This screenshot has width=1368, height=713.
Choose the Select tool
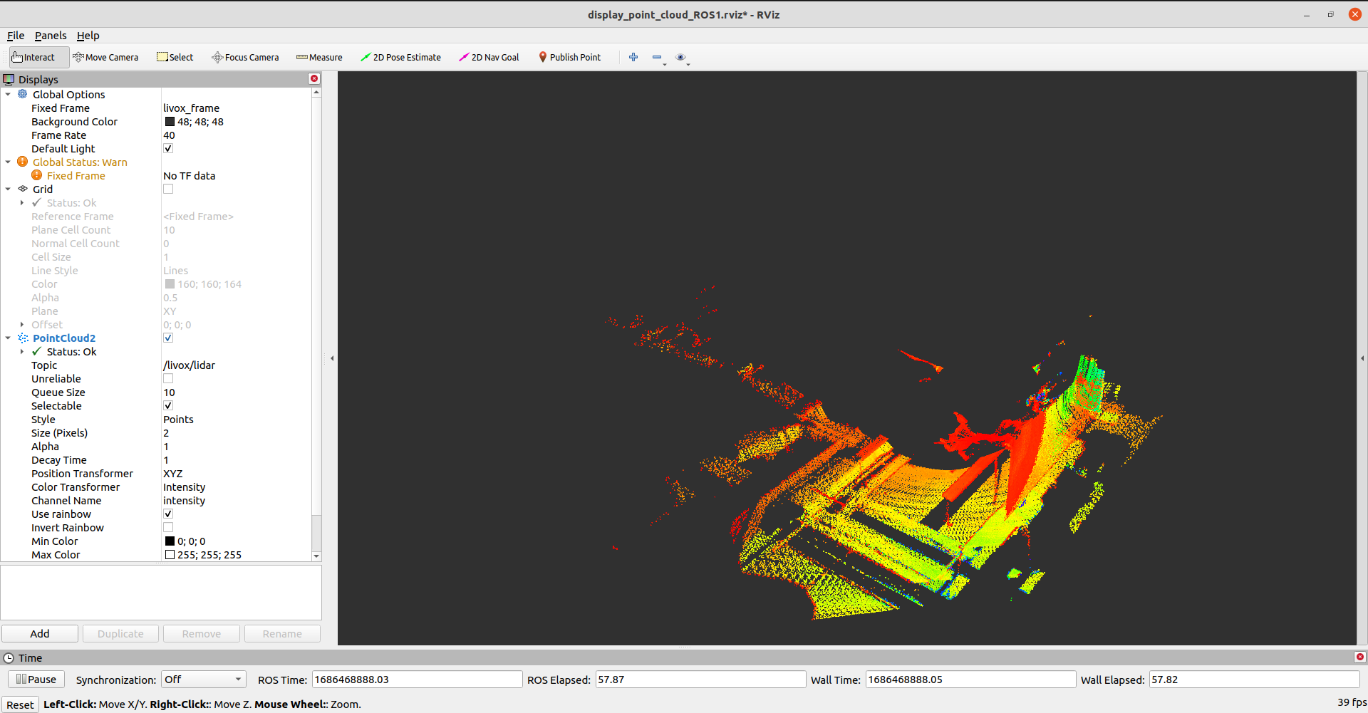(x=175, y=57)
